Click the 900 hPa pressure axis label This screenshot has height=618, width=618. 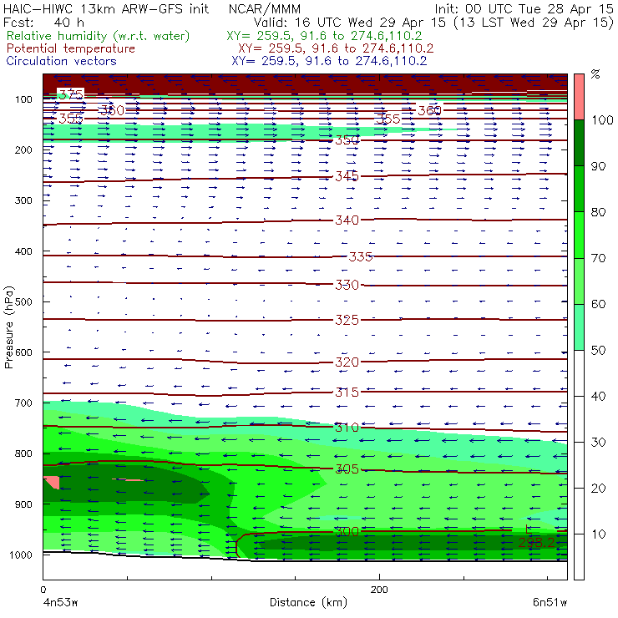[x=23, y=504]
